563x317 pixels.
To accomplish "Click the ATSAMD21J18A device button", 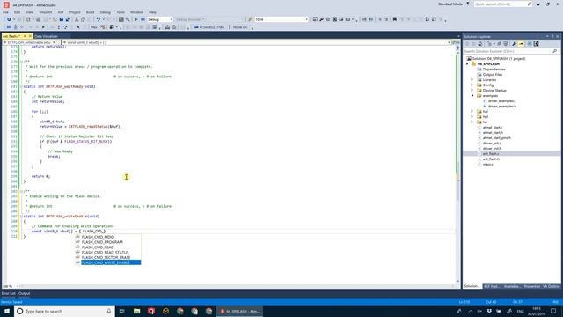I will point(209,27).
